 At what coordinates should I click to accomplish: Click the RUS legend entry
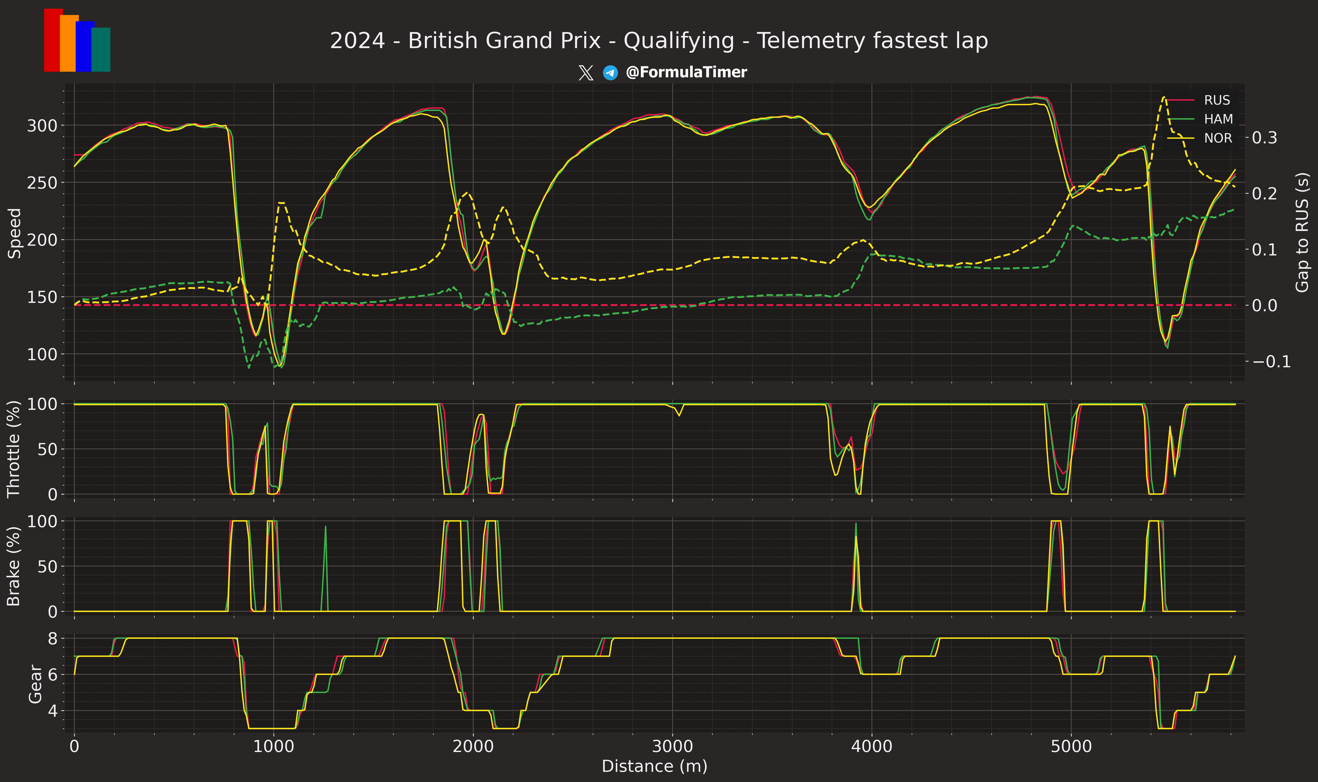(1216, 100)
